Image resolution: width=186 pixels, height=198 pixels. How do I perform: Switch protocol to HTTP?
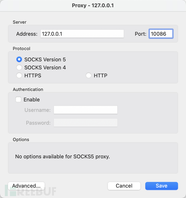pyautogui.click(x=88, y=76)
